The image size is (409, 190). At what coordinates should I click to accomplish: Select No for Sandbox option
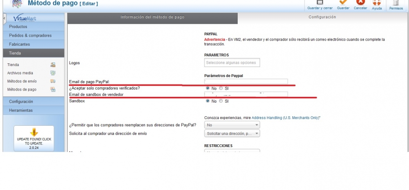[208, 101]
